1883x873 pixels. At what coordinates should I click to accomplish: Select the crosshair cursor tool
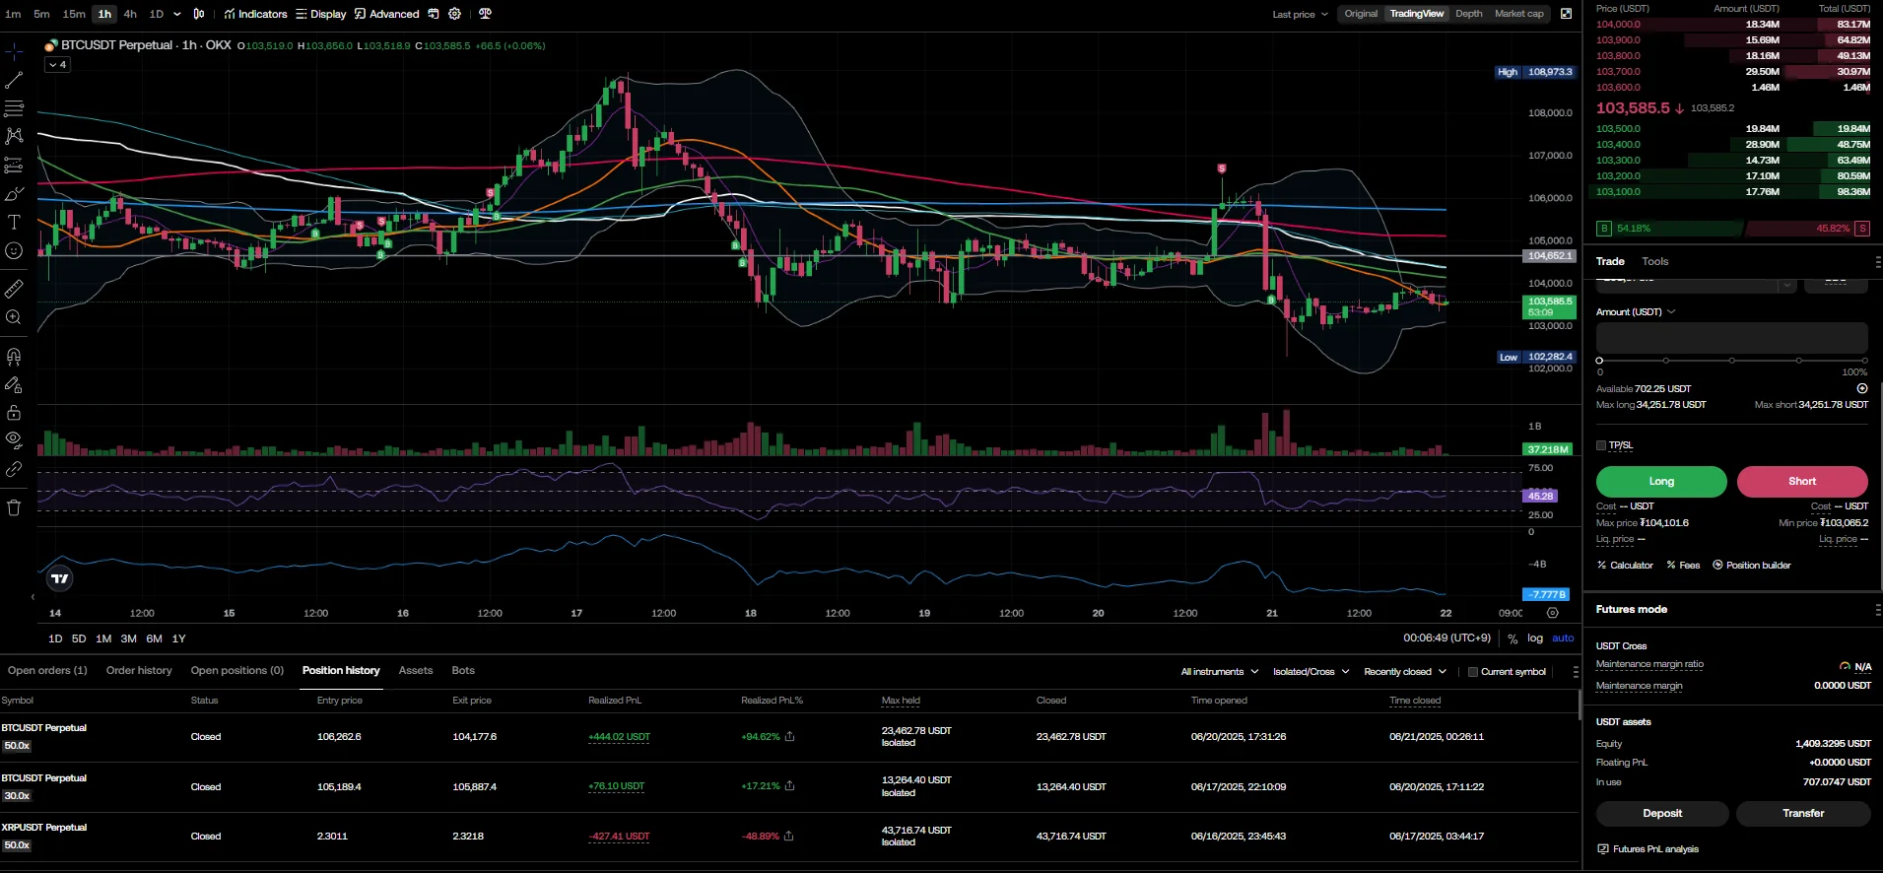(x=14, y=51)
